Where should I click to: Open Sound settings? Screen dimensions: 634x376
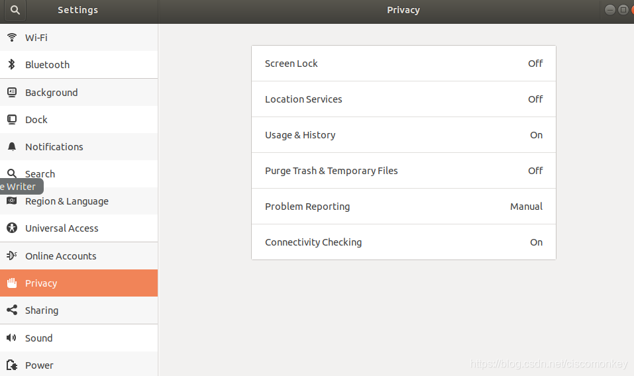(79, 338)
